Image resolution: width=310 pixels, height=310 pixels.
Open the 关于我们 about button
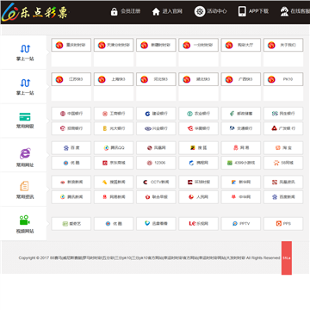(x=283, y=45)
